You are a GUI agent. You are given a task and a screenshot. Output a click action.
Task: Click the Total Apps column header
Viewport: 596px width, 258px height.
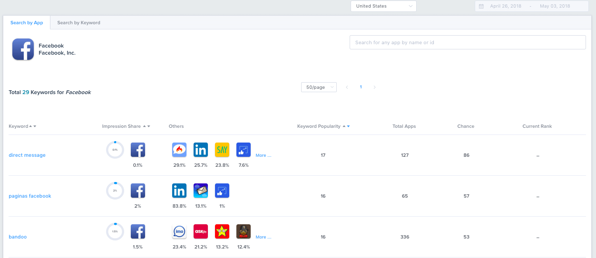coord(404,126)
